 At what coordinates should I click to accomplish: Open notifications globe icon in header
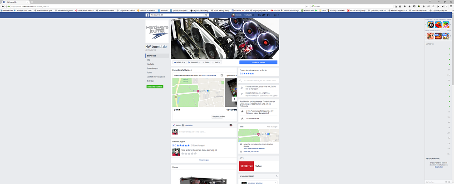click(x=268, y=15)
